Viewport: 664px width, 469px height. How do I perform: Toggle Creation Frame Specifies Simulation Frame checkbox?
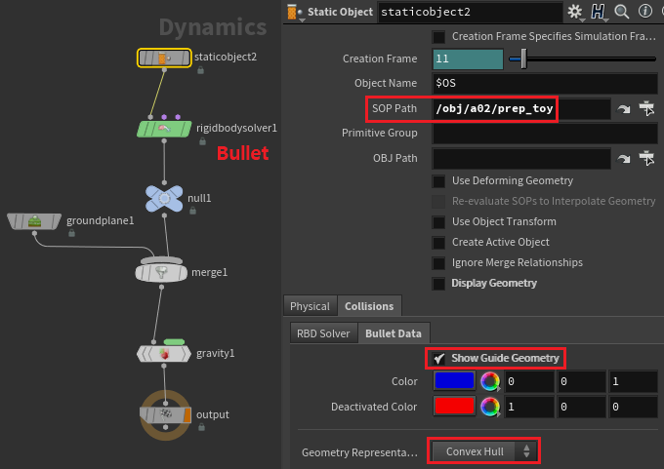438,37
